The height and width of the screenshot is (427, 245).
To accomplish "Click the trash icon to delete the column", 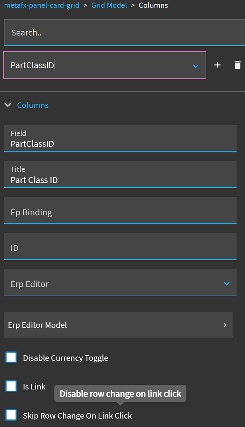I will (238, 65).
